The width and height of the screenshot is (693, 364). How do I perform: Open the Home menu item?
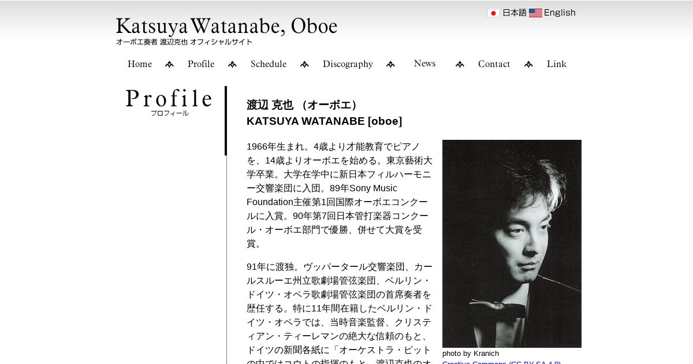(140, 64)
